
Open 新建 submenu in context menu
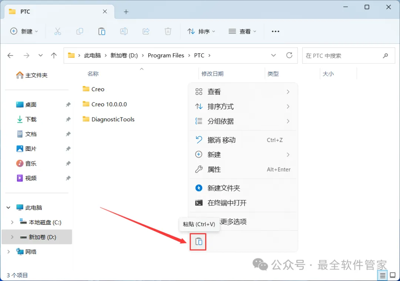point(243,155)
